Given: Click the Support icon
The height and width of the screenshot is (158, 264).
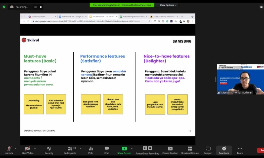Looking at the screenshot, I should (208, 149).
